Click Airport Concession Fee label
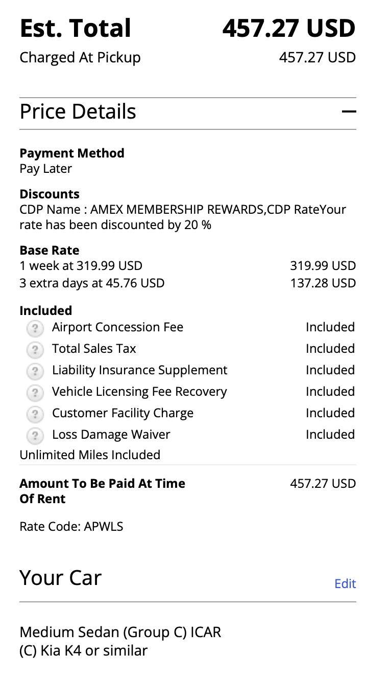The image size is (390, 676). 117,327
